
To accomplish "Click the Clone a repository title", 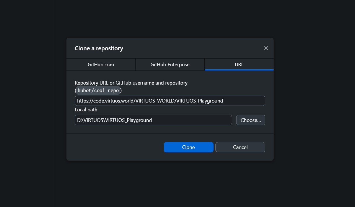I will point(99,48).
